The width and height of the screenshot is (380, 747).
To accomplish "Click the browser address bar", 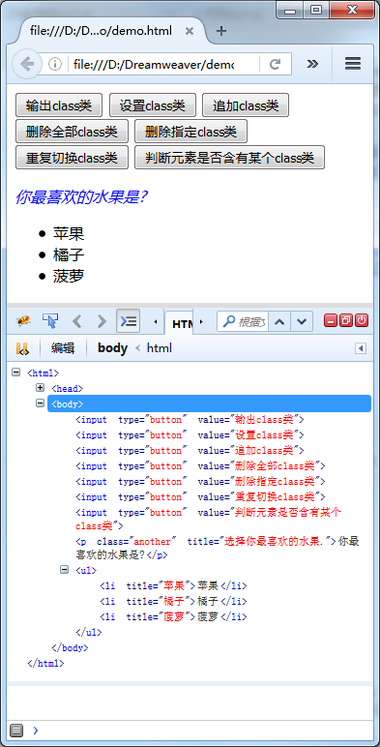I will pyautogui.click(x=154, y=64).
